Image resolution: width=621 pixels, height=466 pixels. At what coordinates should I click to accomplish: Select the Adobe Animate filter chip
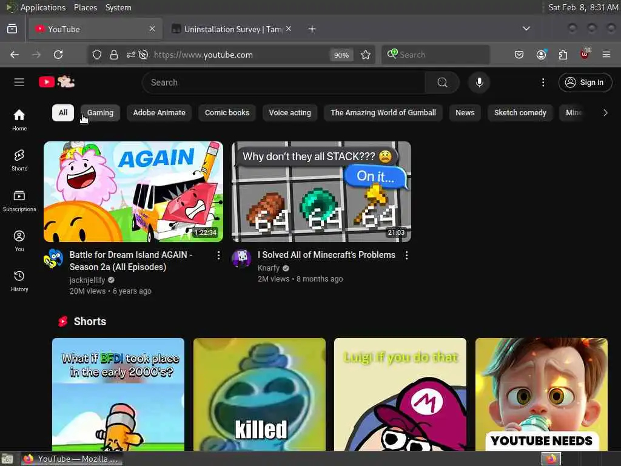coord(159,113)
